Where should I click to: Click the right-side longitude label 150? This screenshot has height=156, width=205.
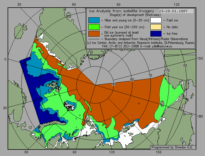[x=200, y=58]
